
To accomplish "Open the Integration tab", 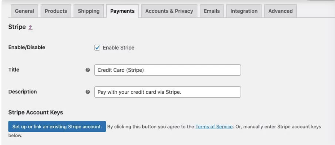I will pos(244,11).
